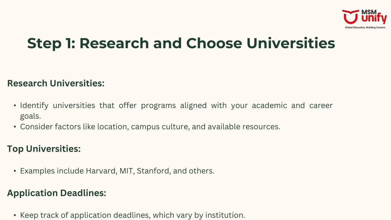Click the MSM Unify red emblem icon
Screen dimensions: 391x220
pyautogui.click(x=351, y=17)
